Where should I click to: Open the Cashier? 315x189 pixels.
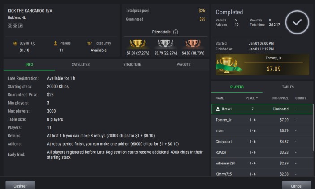click(x=20, y=185)
